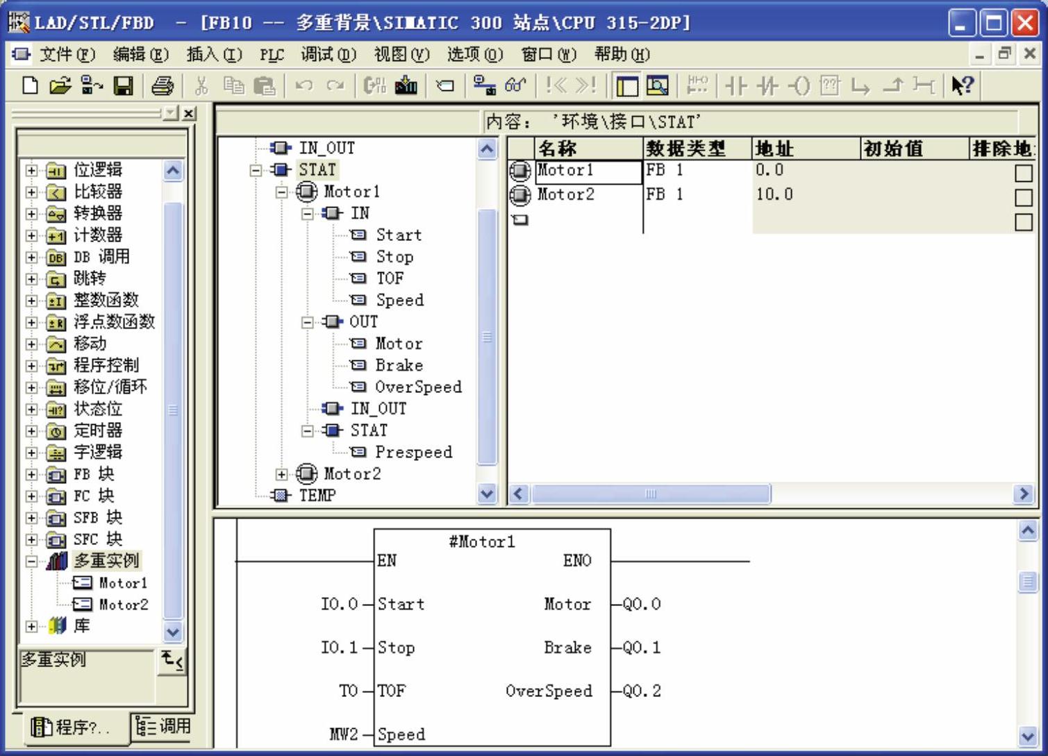The width and height of the screenshot is (1048, 756).
Task: Expand the 定时器 folder
Action: click(x=31, y=431)
